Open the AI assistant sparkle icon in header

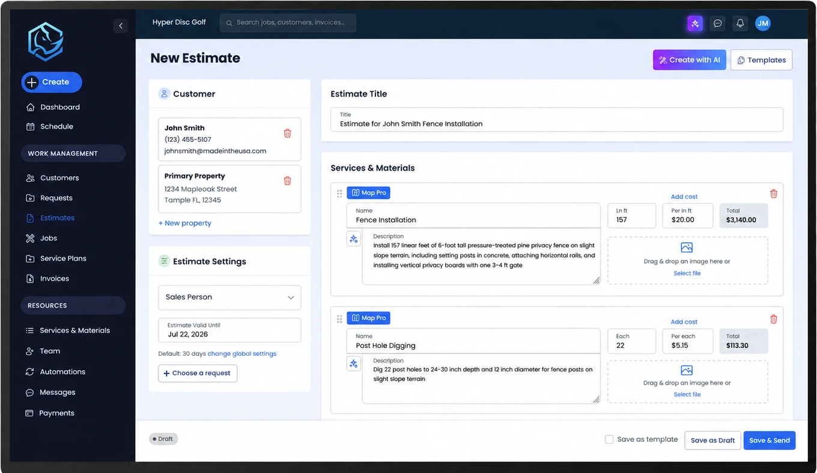point(695,23)
